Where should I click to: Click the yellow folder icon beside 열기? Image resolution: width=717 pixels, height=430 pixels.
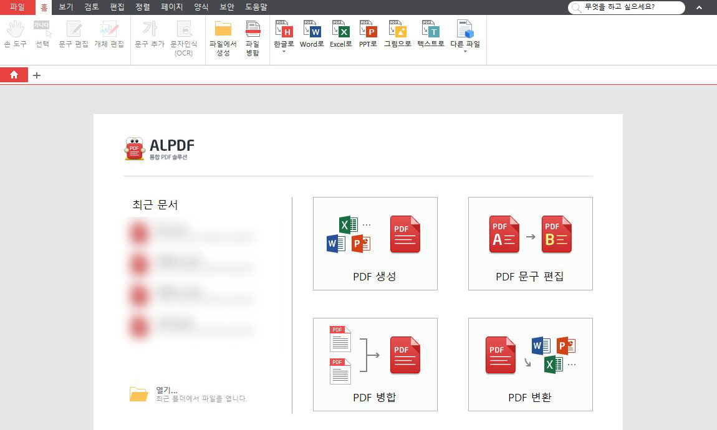click(x=138, y=394)
